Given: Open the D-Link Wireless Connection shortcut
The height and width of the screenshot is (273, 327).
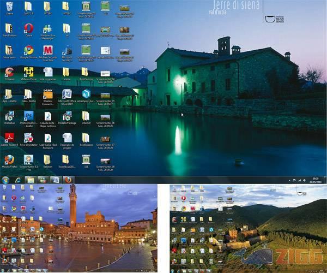Looking at the screenshot, I should click(47, 94).
